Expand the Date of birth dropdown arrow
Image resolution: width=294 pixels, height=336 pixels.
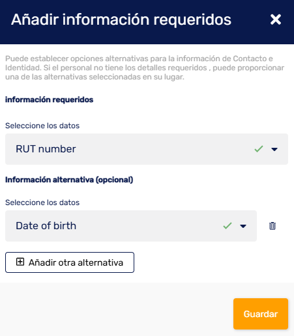click(243, 226)
